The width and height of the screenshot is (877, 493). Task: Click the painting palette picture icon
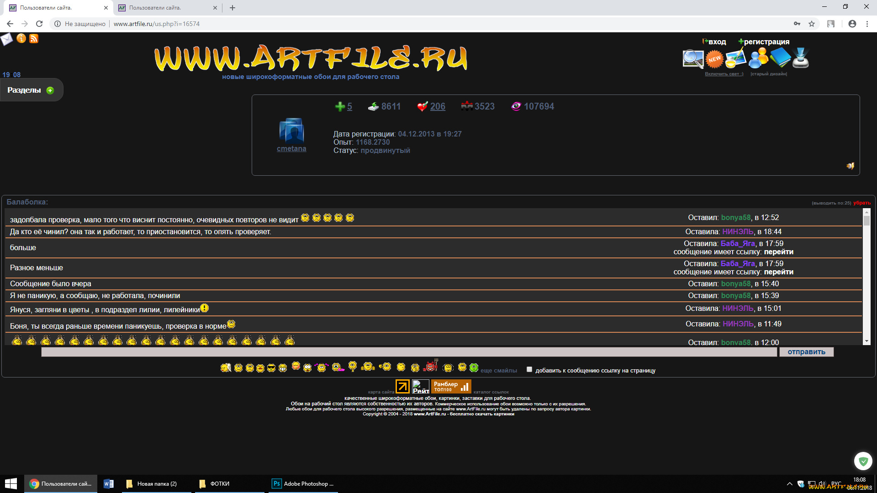coord(736,58)
